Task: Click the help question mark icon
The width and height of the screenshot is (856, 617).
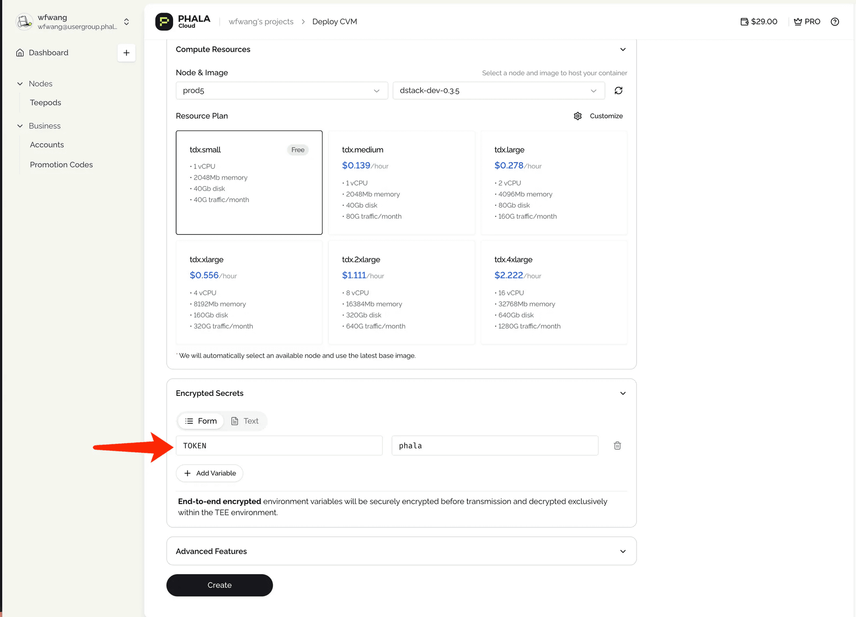Action: 835,22
